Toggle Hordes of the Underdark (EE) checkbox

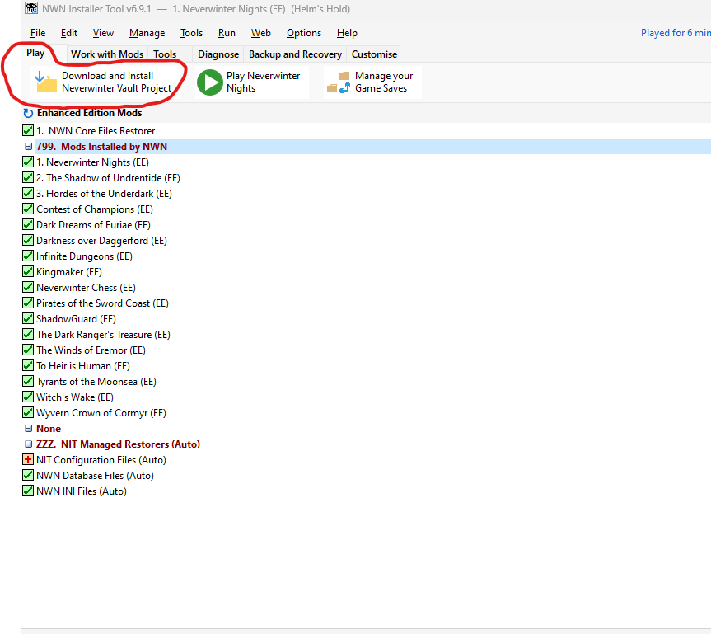28,193
